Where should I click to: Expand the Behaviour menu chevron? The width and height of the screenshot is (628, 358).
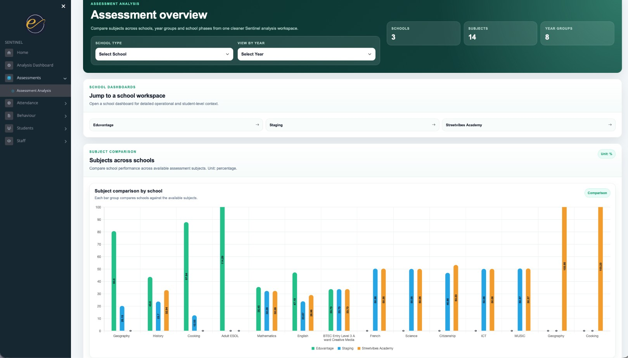[66, 116]
